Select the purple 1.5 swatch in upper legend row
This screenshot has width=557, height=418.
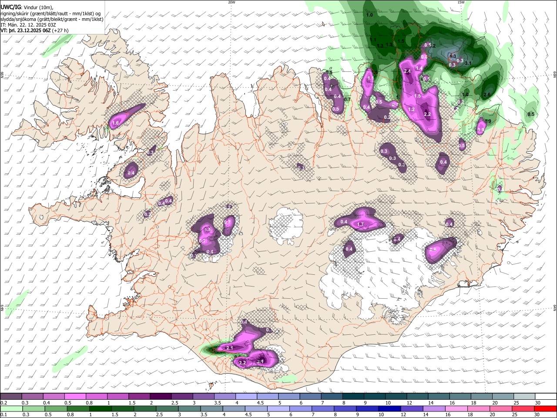coord(139,397)
